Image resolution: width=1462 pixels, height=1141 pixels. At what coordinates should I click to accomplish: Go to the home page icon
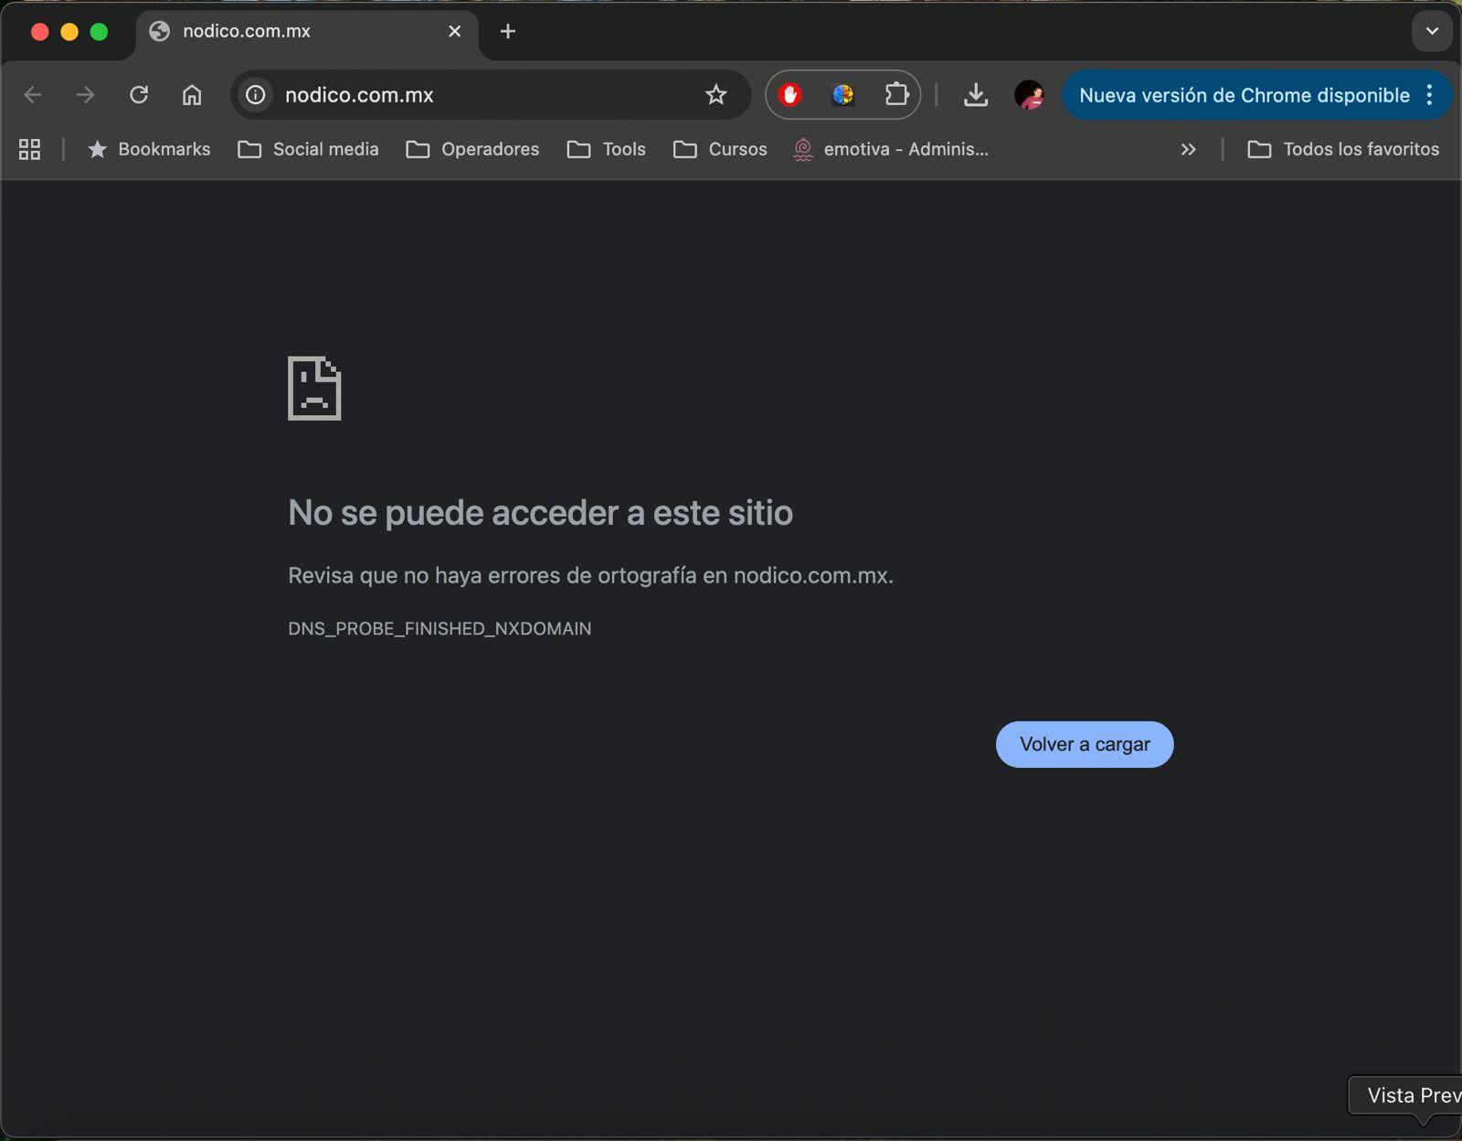click(192, 95)
